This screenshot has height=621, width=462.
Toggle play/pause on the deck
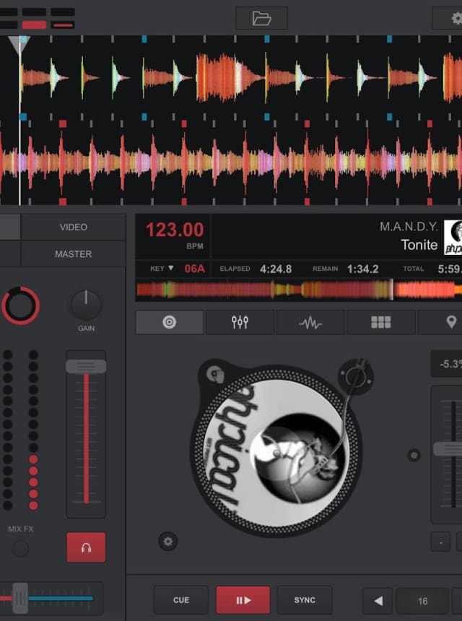click(x=243, y=600)
